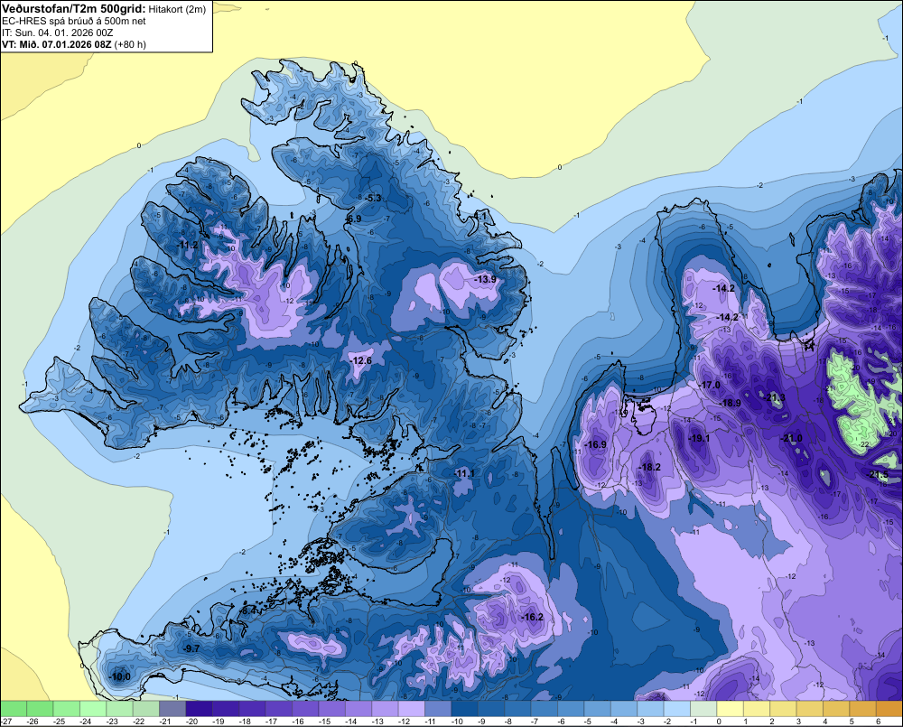This screenshot has height=727, width=903.
Task: Click the -8.4 temperature label
Action: (248, 610)
